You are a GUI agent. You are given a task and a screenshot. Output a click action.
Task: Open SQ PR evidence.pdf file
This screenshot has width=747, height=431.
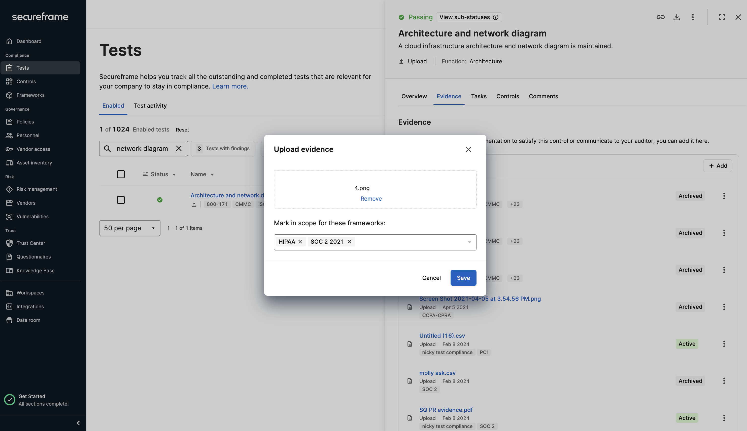446,410
